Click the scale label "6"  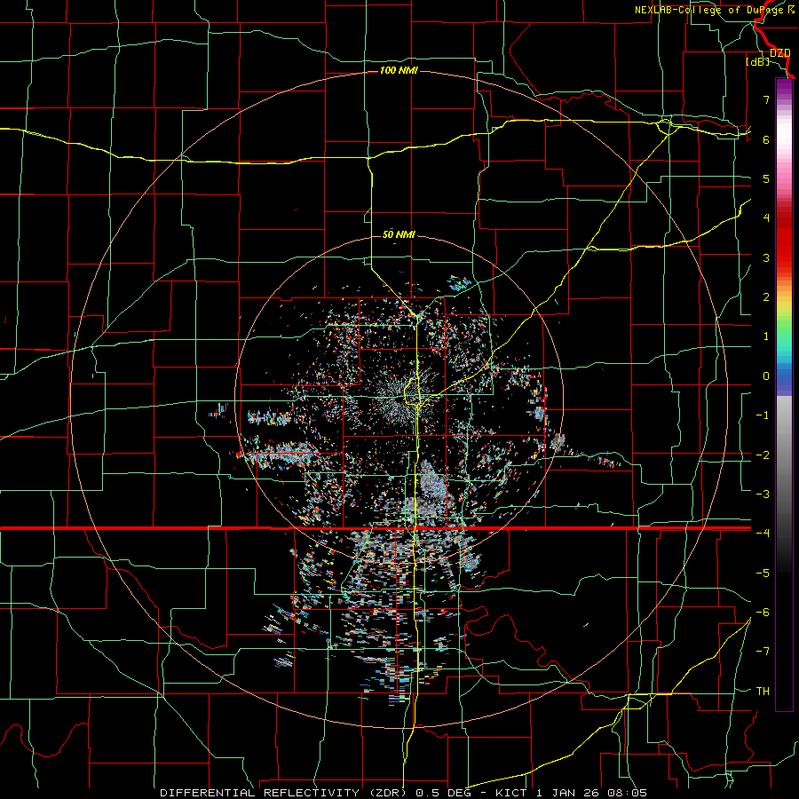pyautogui.click(x=766, y=139)
